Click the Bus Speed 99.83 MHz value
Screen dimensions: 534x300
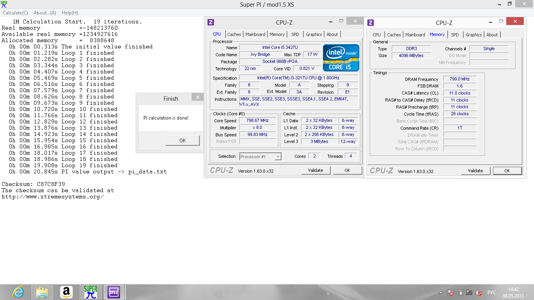tap(257, 135)
